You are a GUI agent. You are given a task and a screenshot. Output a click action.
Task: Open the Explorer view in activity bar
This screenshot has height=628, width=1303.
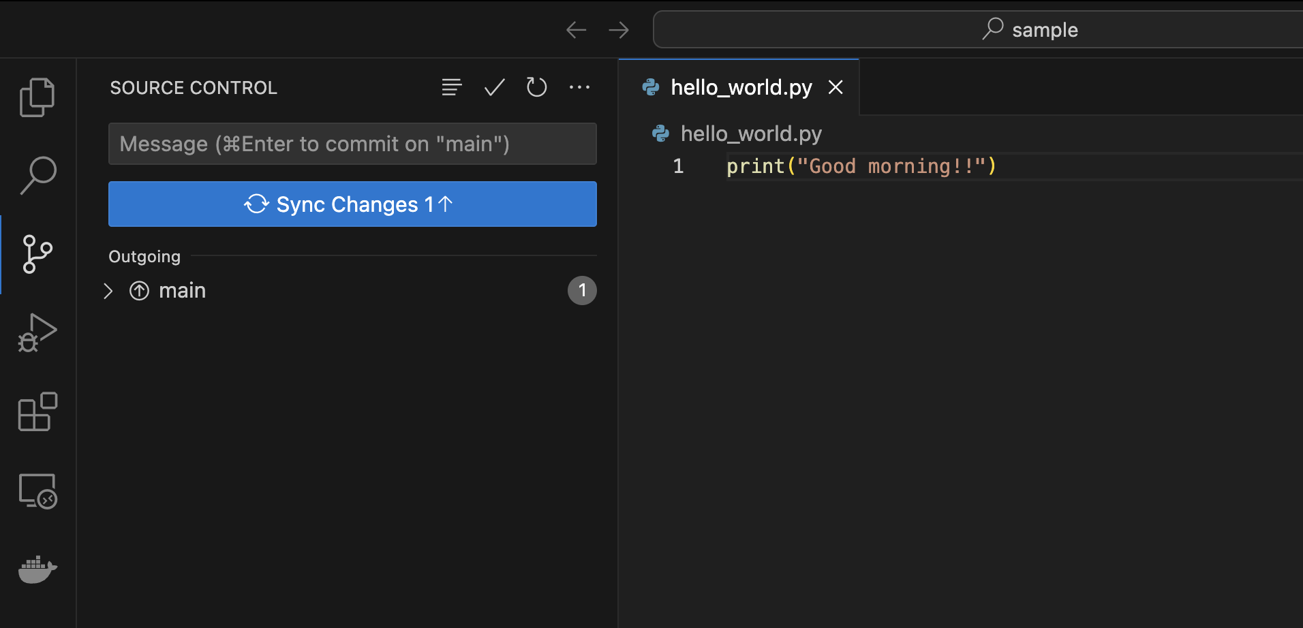point(37,97)
